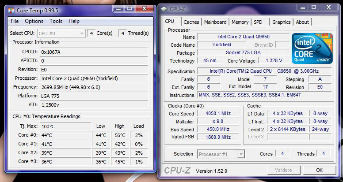
Task: Click the Name field Intel Core 2 Quad Q9650
Action: (243, 37)
